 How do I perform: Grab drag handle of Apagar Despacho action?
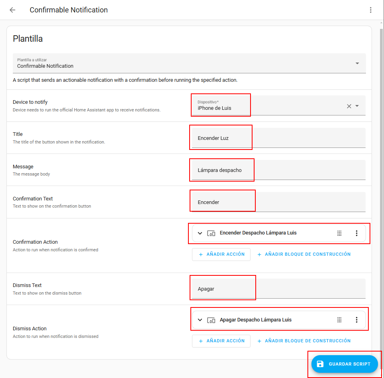coord(339,320)
